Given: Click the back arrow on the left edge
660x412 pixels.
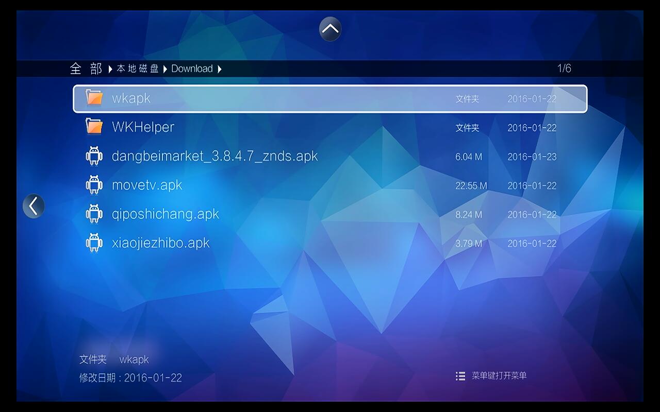Looking at the screenshot, I should (34, 205).
